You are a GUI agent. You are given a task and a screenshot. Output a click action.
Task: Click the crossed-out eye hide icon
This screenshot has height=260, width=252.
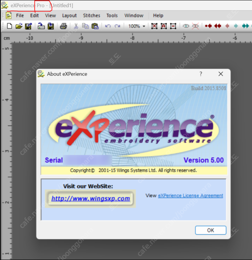pos(195,26)
